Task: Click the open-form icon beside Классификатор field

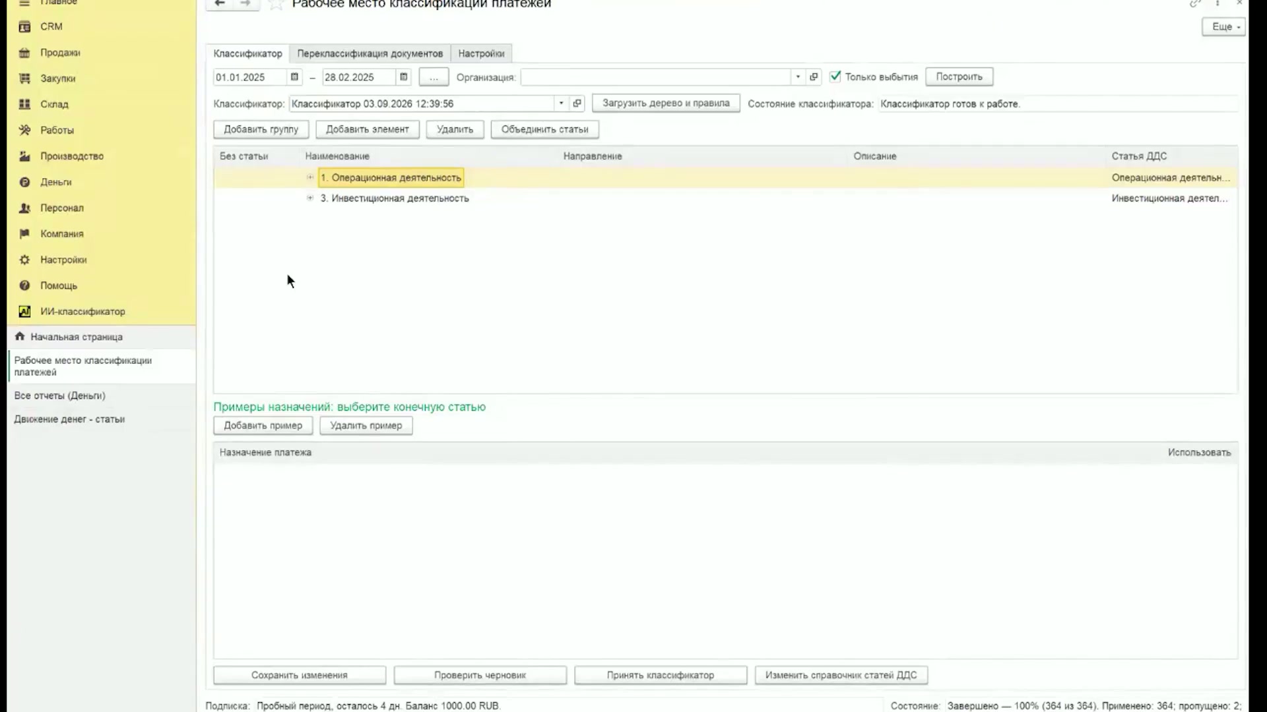Action: tap(577, 104)
